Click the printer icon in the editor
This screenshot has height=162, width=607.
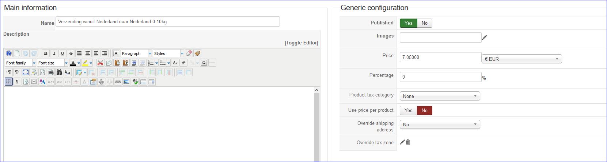(x=51, y=72)
